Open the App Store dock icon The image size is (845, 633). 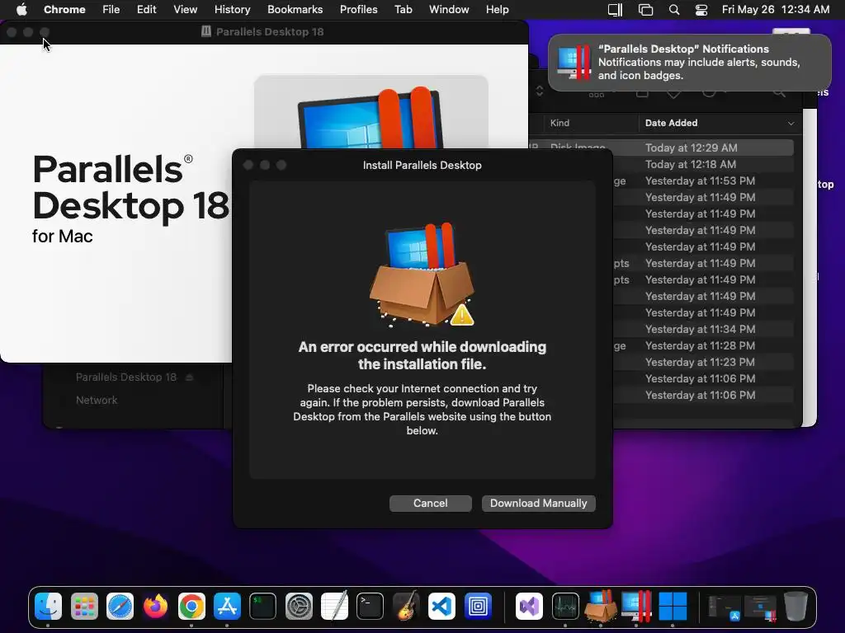click(x=227, y=606)
